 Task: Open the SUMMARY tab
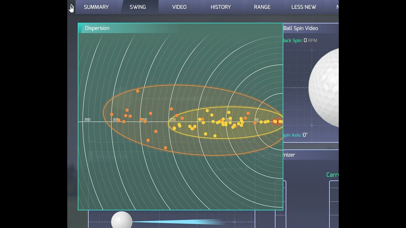(96, 7)
